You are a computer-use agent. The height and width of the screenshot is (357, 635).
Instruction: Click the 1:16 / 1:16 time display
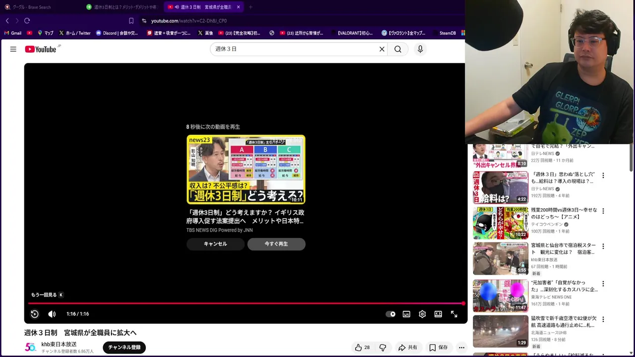(78, 314)
